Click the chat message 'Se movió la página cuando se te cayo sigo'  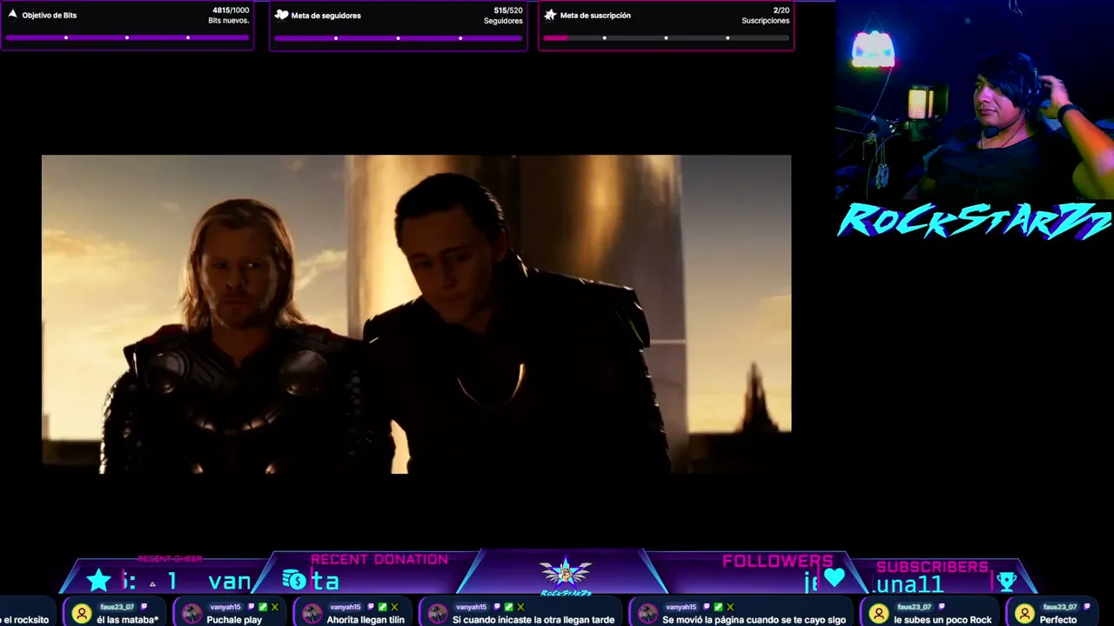point(754,620)
